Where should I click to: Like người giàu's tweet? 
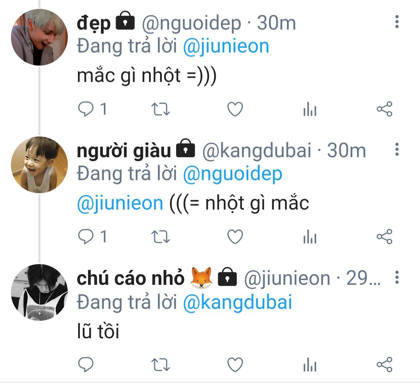(x=235, y=237)
